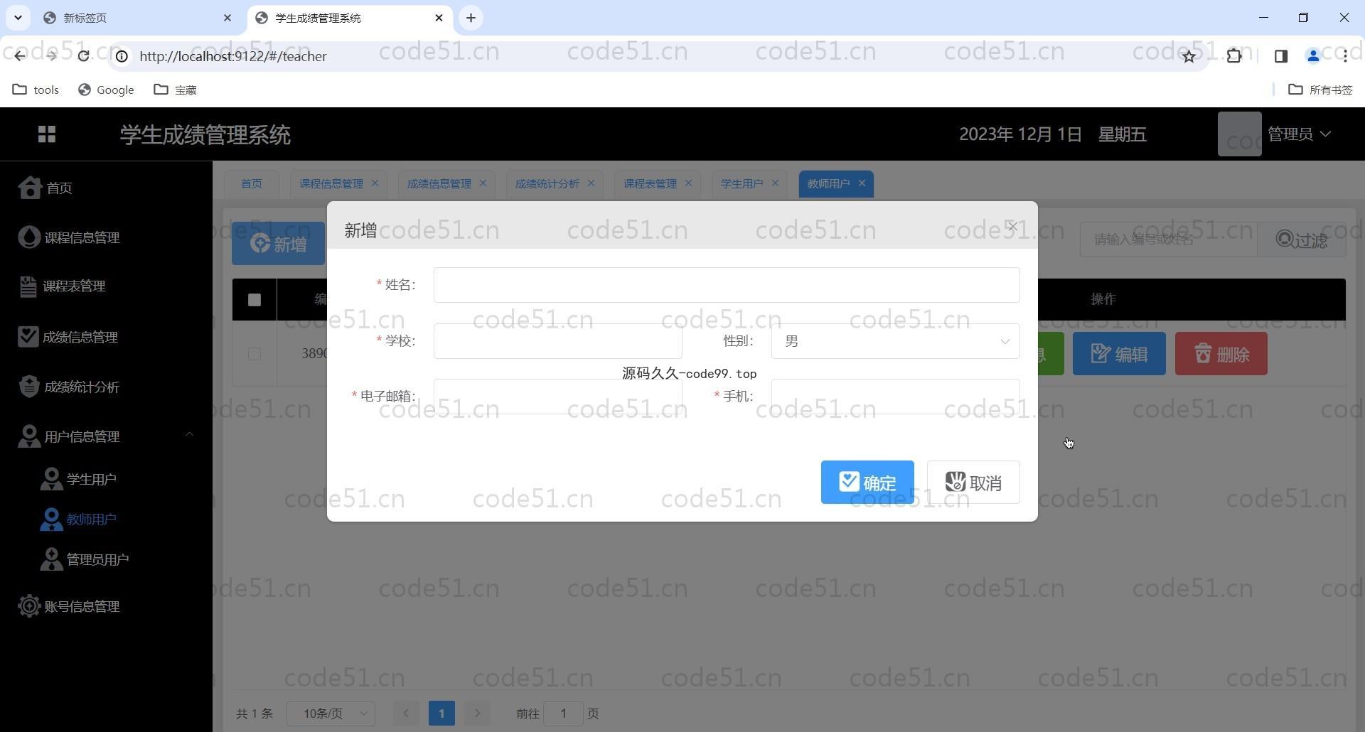1365x732 pixels.
Task: Open the Google bookmark
Action: pyautogui.click(x=106, y=90)
